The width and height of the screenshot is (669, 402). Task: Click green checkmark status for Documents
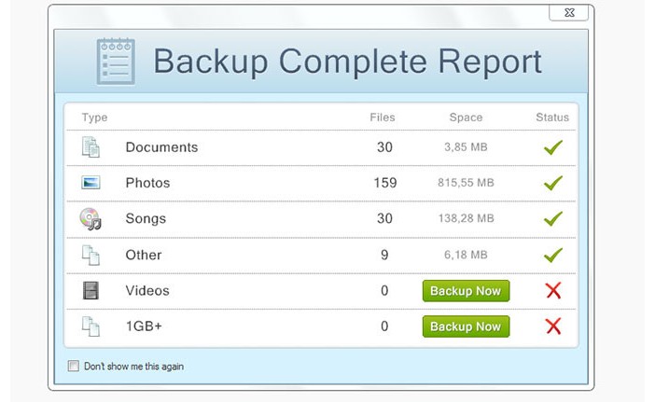pos(552,147)
